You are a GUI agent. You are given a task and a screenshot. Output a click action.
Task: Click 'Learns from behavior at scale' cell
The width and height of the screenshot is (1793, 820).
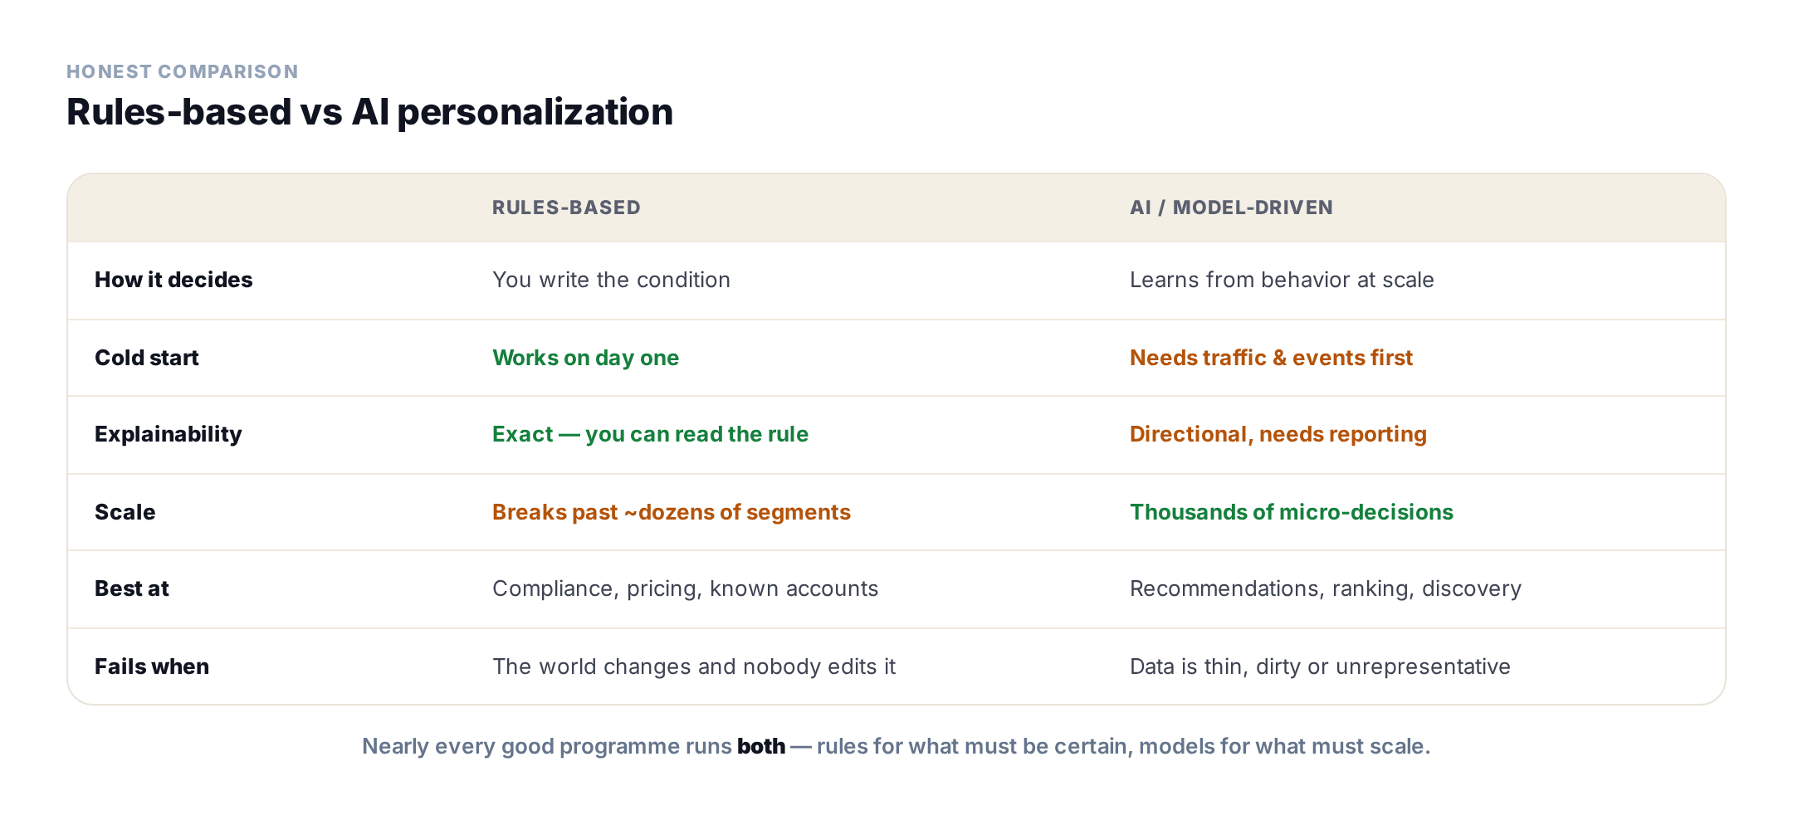click(1282, 280)
